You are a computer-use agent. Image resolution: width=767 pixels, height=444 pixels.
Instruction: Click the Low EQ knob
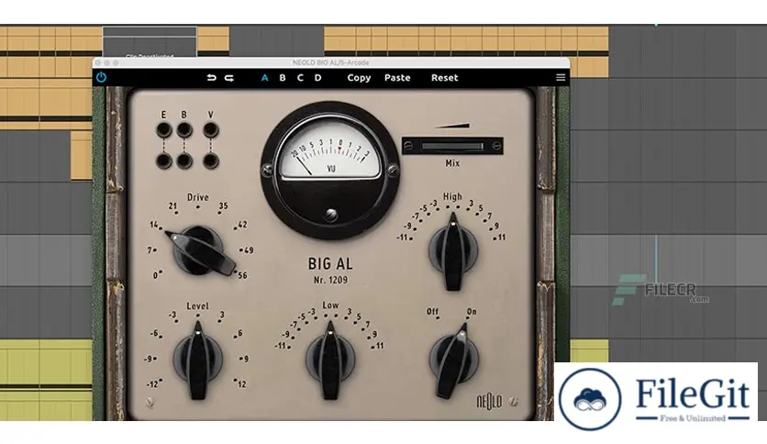point(330,360)
